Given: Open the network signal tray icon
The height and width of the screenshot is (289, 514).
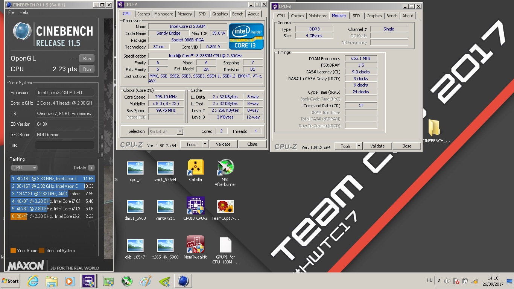Looking at the screenshot, I should click(x=475, y=281).
